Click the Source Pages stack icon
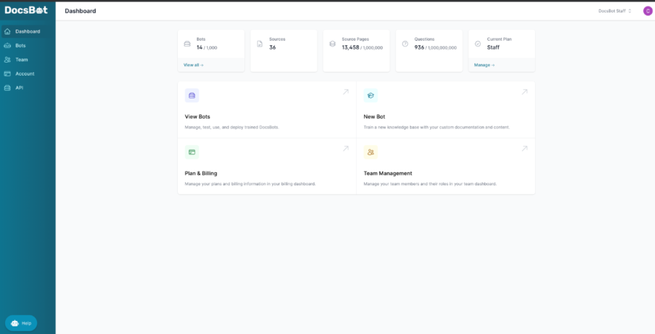655x334 pixels. 333,44
